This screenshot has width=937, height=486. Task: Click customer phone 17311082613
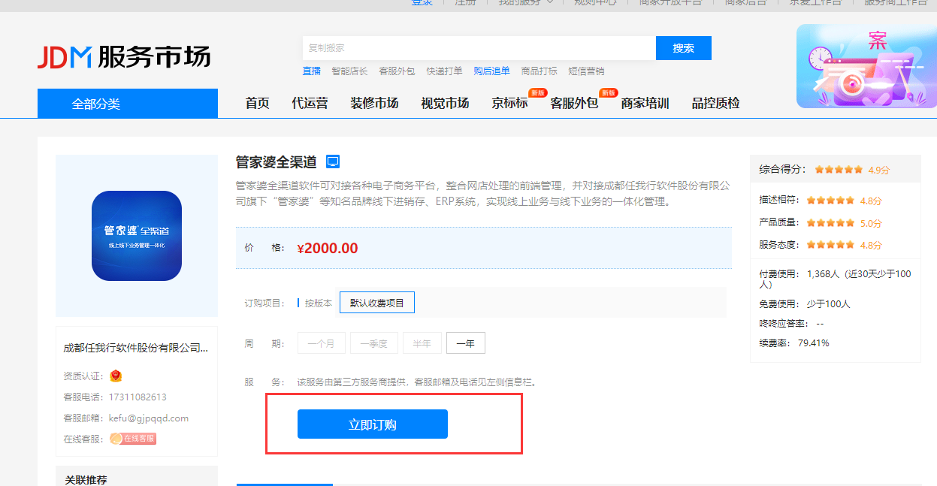coord(138,397)
